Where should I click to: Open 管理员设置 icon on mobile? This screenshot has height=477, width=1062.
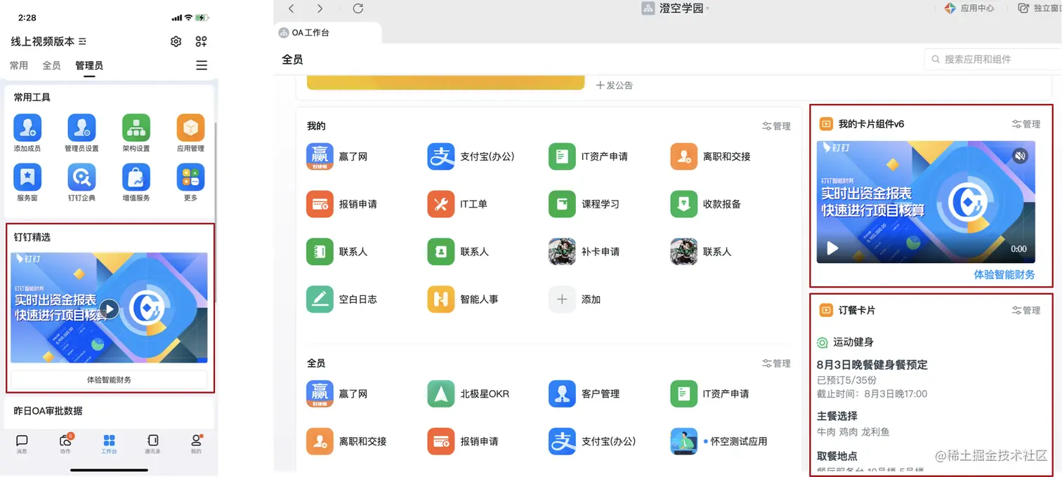[81, 128]
